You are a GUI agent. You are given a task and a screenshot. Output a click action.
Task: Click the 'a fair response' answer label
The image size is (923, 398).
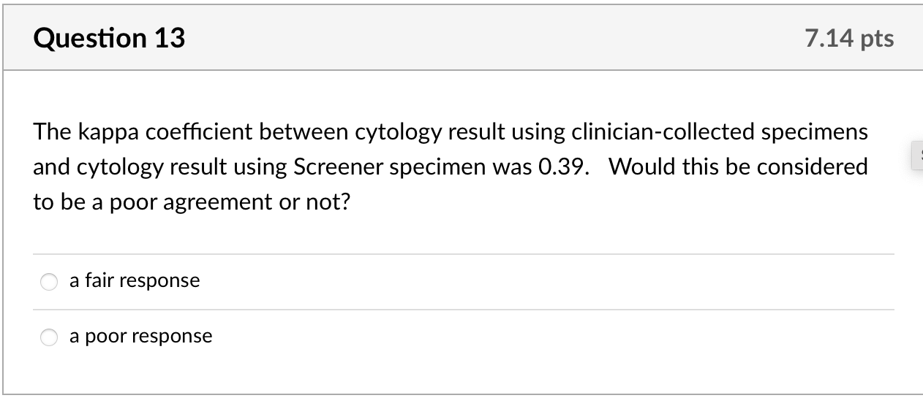click(135, 280)
